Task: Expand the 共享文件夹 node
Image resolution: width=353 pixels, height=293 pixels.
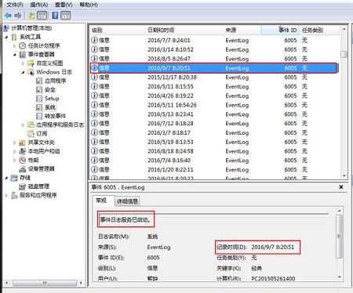Action: pyautogui.click(x=15, y=143)
